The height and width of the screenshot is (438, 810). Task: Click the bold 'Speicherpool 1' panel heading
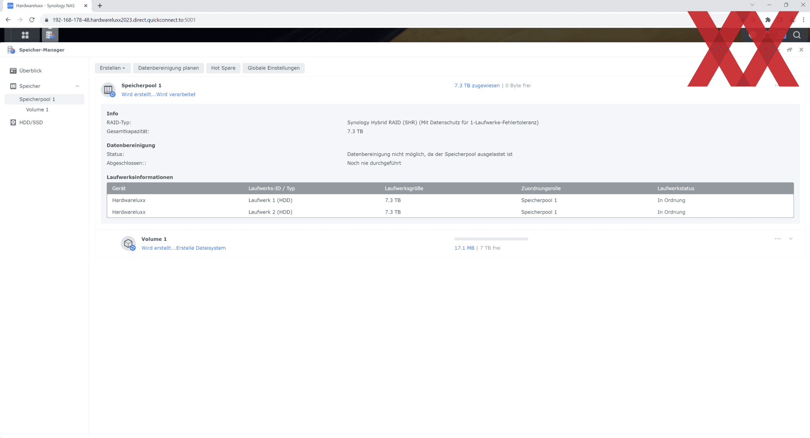pyautogui.click(x=141, y=86)
